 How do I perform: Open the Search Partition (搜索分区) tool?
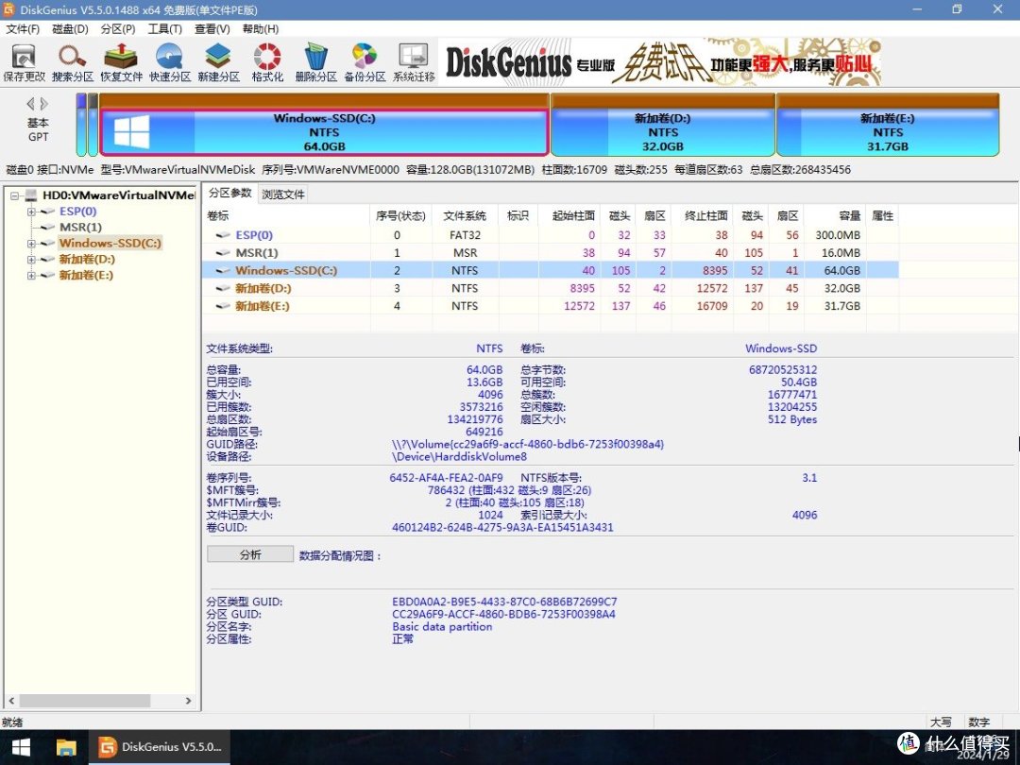73,62
